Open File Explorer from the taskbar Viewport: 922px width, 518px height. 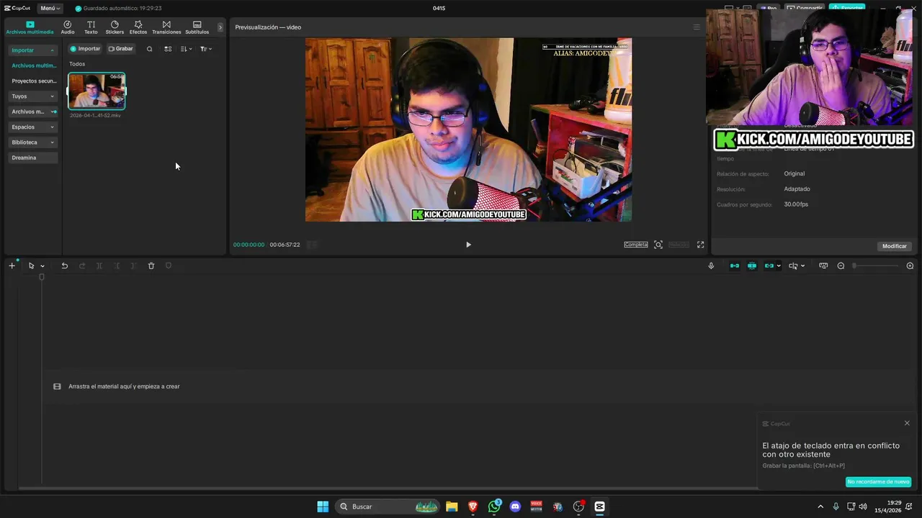(x=452, y=506)
